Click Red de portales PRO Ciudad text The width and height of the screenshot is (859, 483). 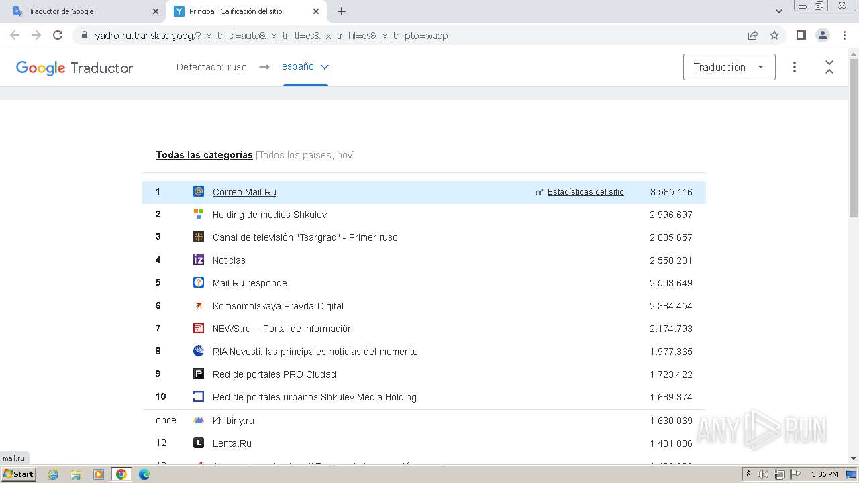(274, 374)
